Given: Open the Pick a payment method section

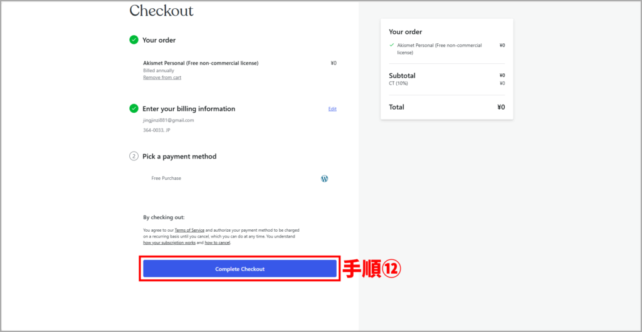Looking at the screenshot, I should coord(179,157).
